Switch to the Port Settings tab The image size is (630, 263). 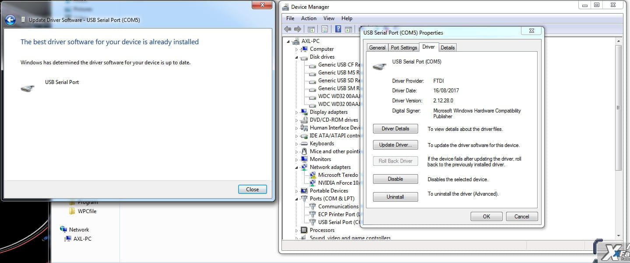tap(403, 47)
